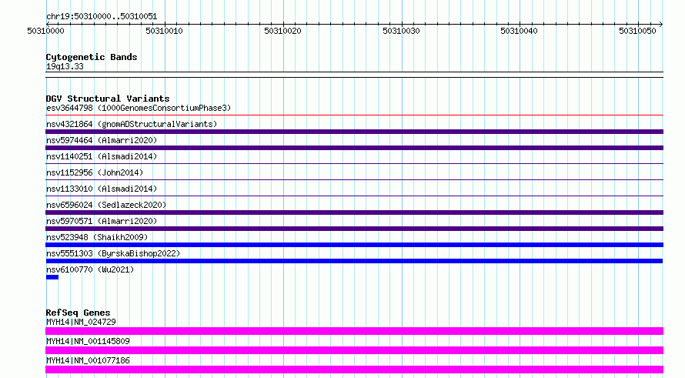
Task: Open variant nsv4321864 gnomAD label
Action: pos(132,124)
